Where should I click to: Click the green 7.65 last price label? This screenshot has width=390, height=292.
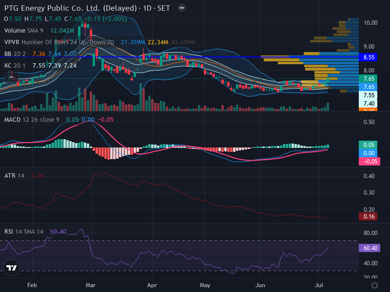[x=368, y=79]
